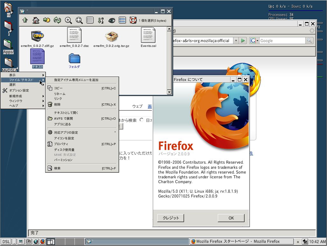This screenshot has width=327, height=246.
Task: Choose ディスク使用量
Action: coord(82,150)
